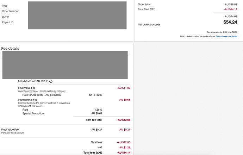Select the 1.35% International Fee rate
This screenshot has height=155, width=243.
[x=98, y=110]
